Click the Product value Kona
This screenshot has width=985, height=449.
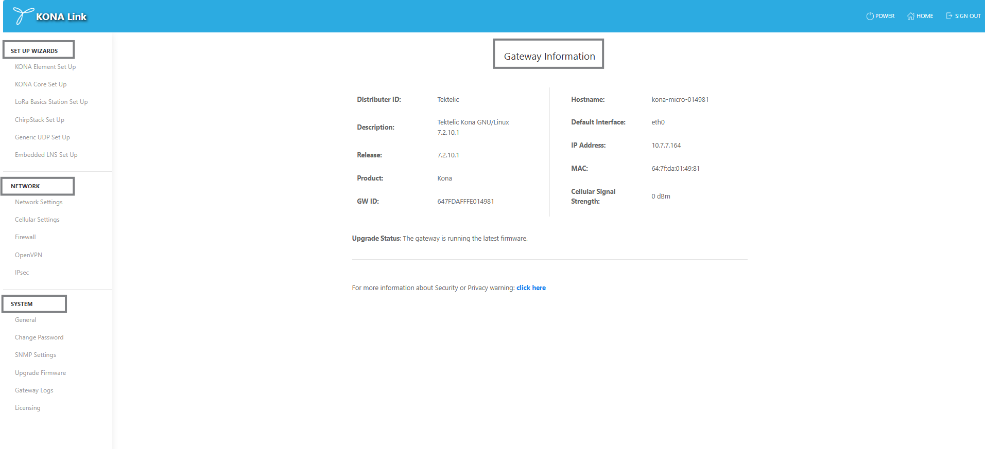(x=444, y=178)
